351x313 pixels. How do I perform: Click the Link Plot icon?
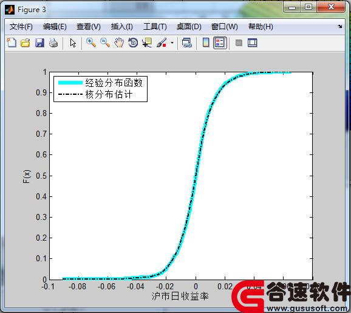(x=187, y=43)
